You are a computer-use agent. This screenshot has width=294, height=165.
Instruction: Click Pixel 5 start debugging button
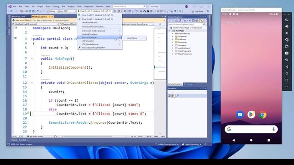(x=95, y=11)
